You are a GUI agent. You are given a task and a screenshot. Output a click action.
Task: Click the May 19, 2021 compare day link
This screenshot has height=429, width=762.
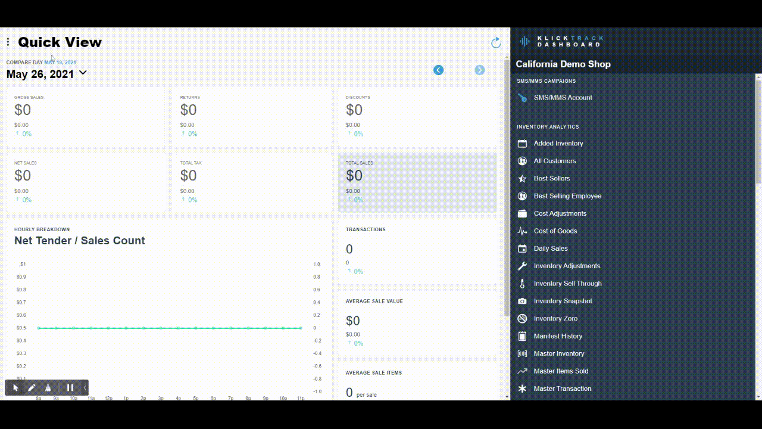[x=60, y=62]
